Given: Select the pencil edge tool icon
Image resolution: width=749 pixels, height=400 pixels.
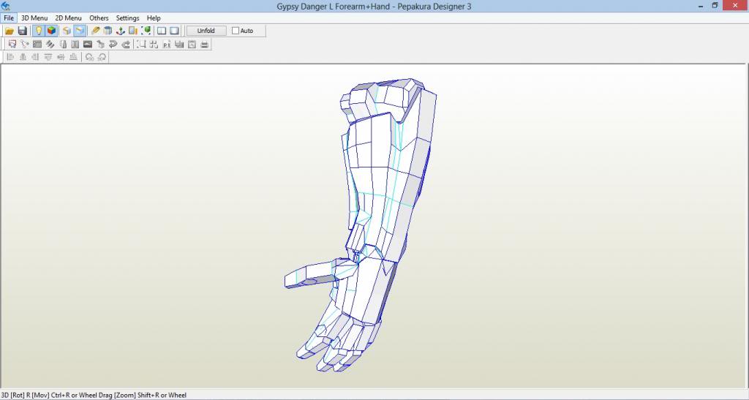Looking at the screenshot, I should pos(96,31).
